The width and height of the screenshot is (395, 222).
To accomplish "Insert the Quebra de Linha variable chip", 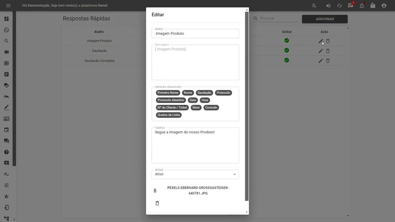I will point(168,115).
